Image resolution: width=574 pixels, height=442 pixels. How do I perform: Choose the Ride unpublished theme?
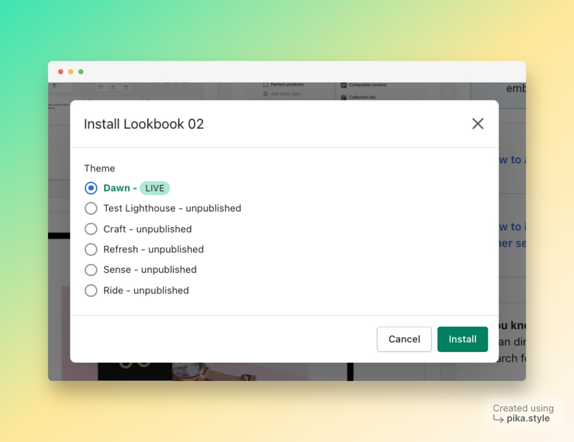pos(91,291)
